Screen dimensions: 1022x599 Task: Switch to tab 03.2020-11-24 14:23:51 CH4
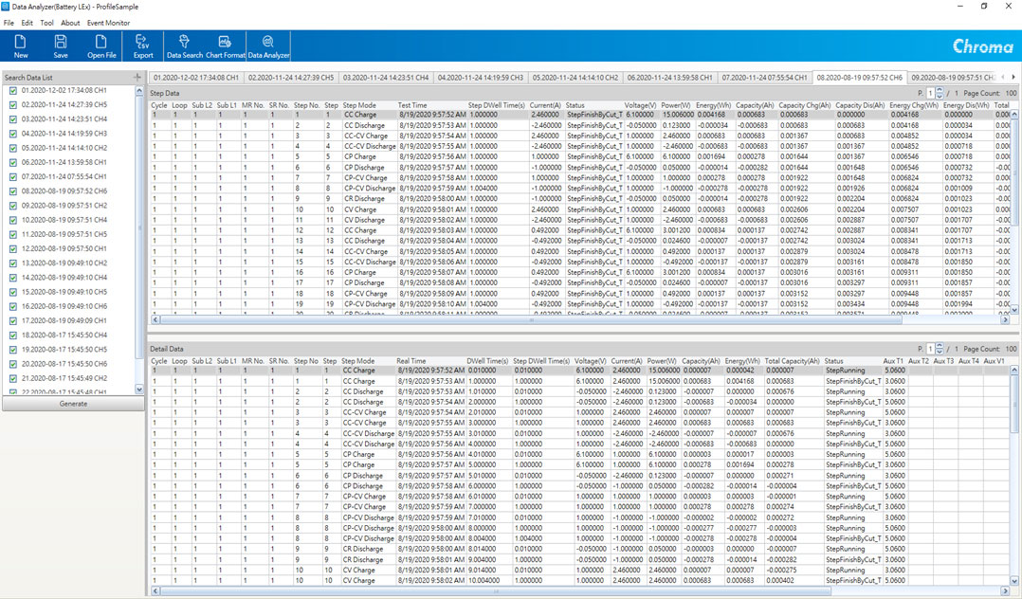pos(385,77)
